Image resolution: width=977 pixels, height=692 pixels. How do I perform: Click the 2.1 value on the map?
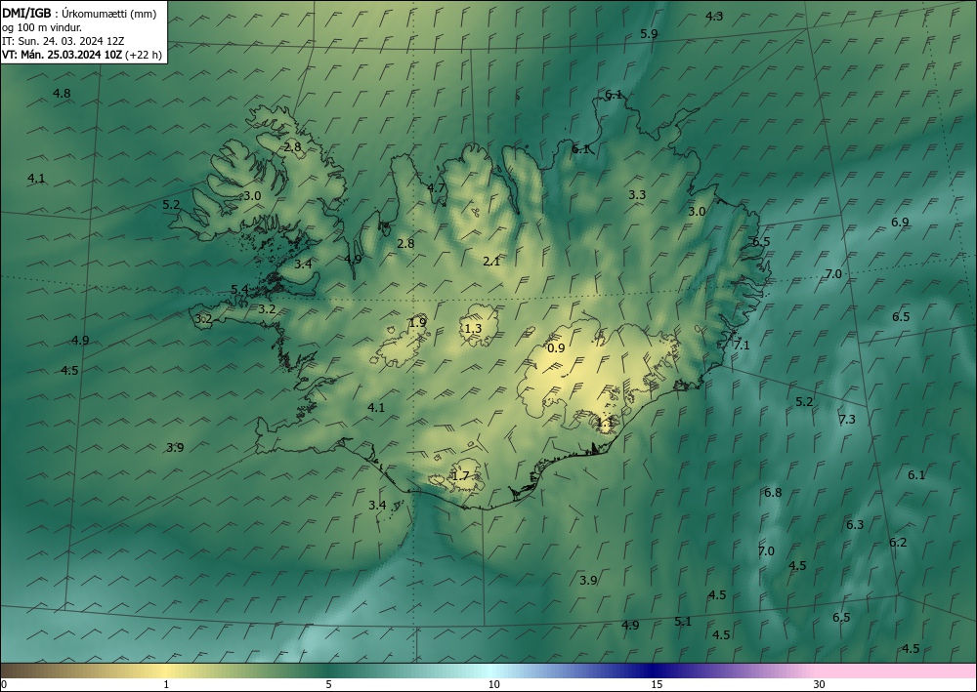tap(491, 262)
